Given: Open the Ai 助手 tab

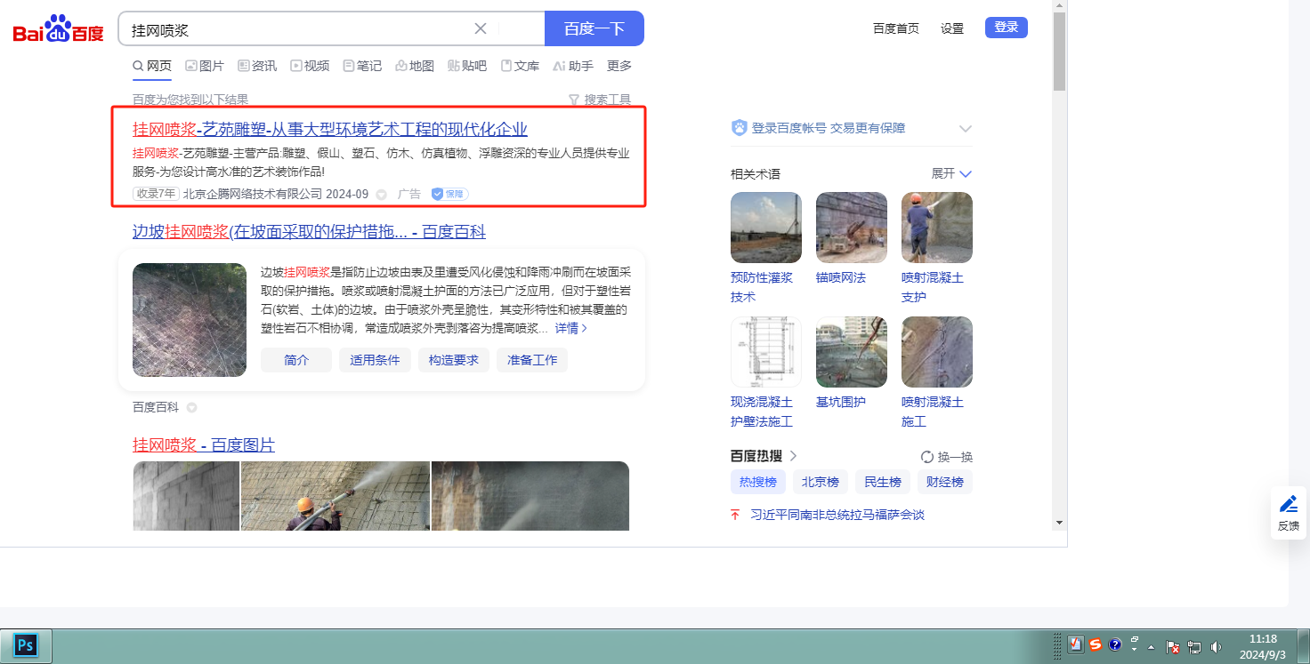Looking at the screenshot, I should (x=573, y=66).
